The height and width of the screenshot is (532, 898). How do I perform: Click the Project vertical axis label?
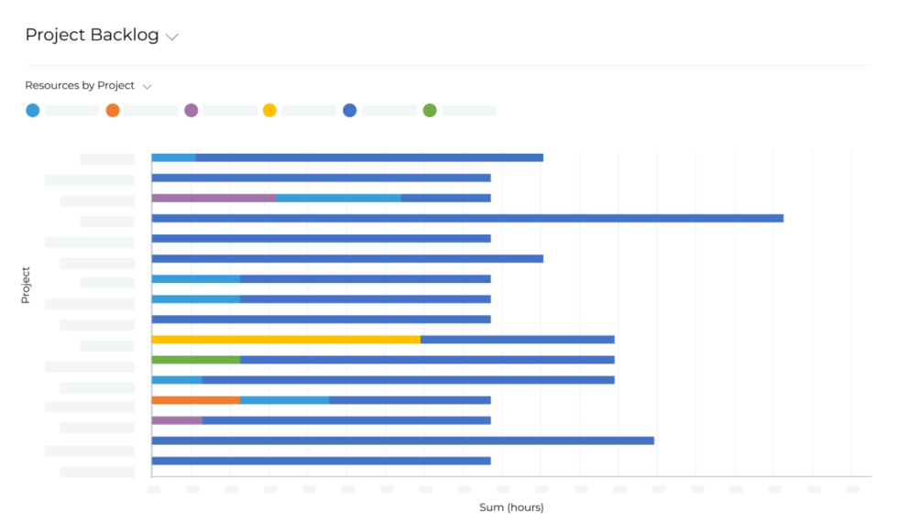tap(26, 285)
